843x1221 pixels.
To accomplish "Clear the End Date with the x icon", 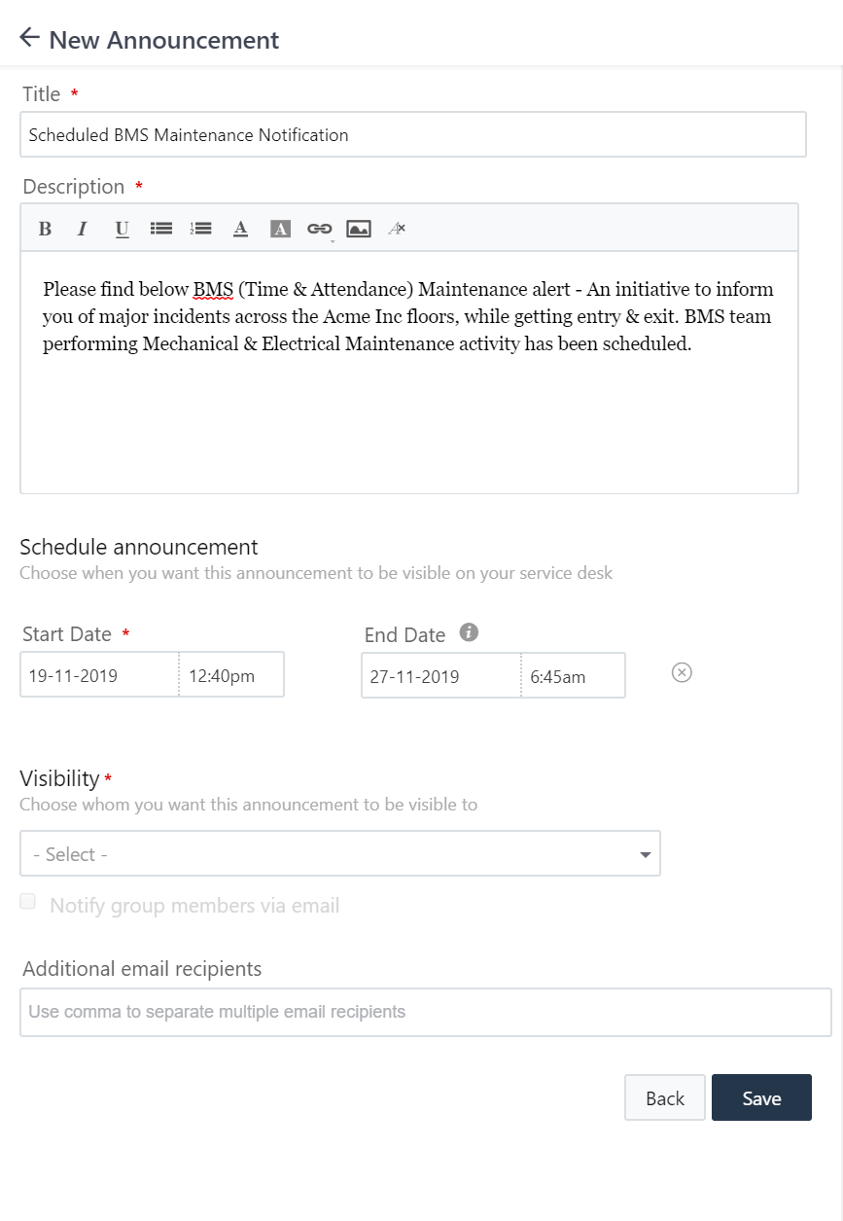I will 682,673.
